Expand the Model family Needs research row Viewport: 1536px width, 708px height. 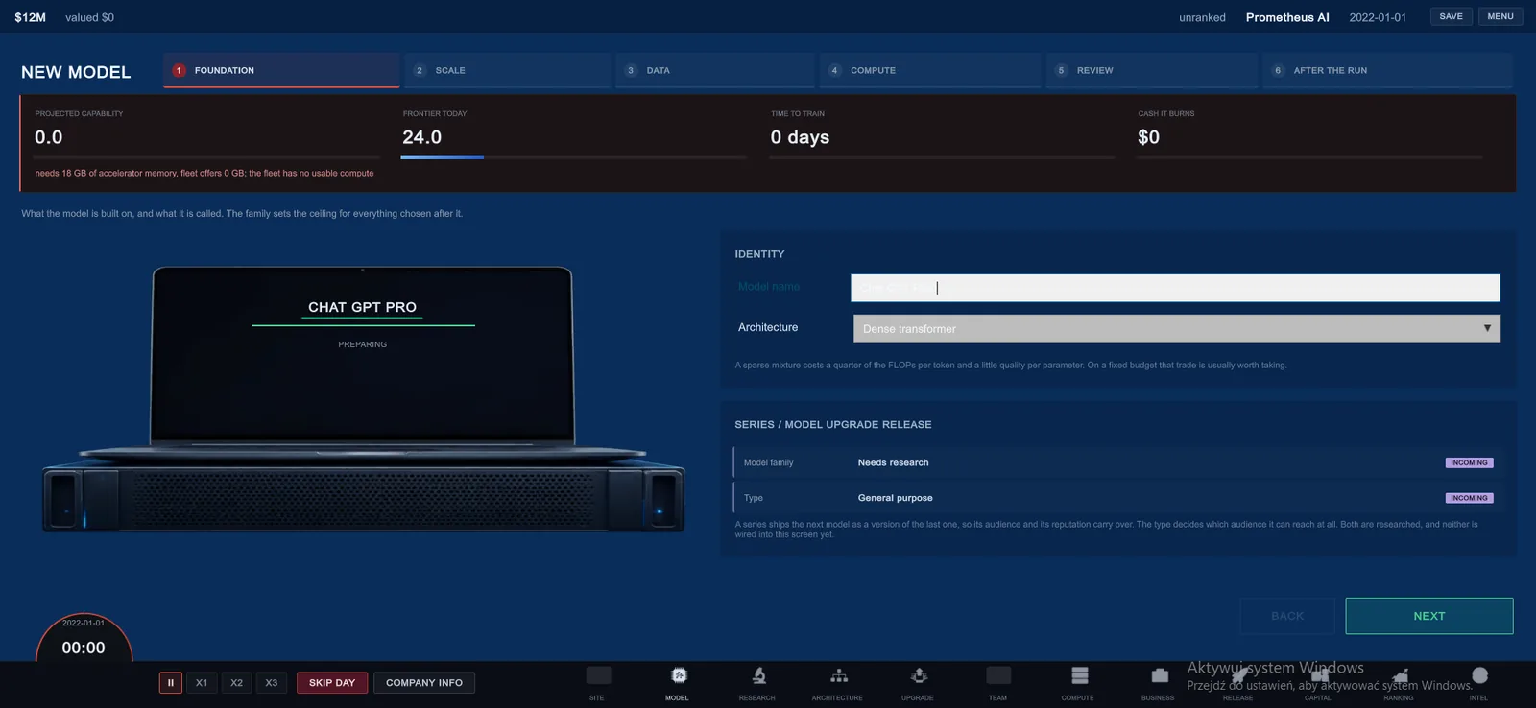point(1116,462)
